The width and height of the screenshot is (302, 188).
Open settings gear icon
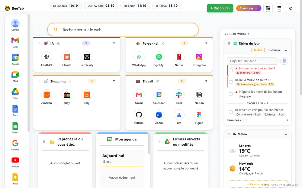coord(291,8)
